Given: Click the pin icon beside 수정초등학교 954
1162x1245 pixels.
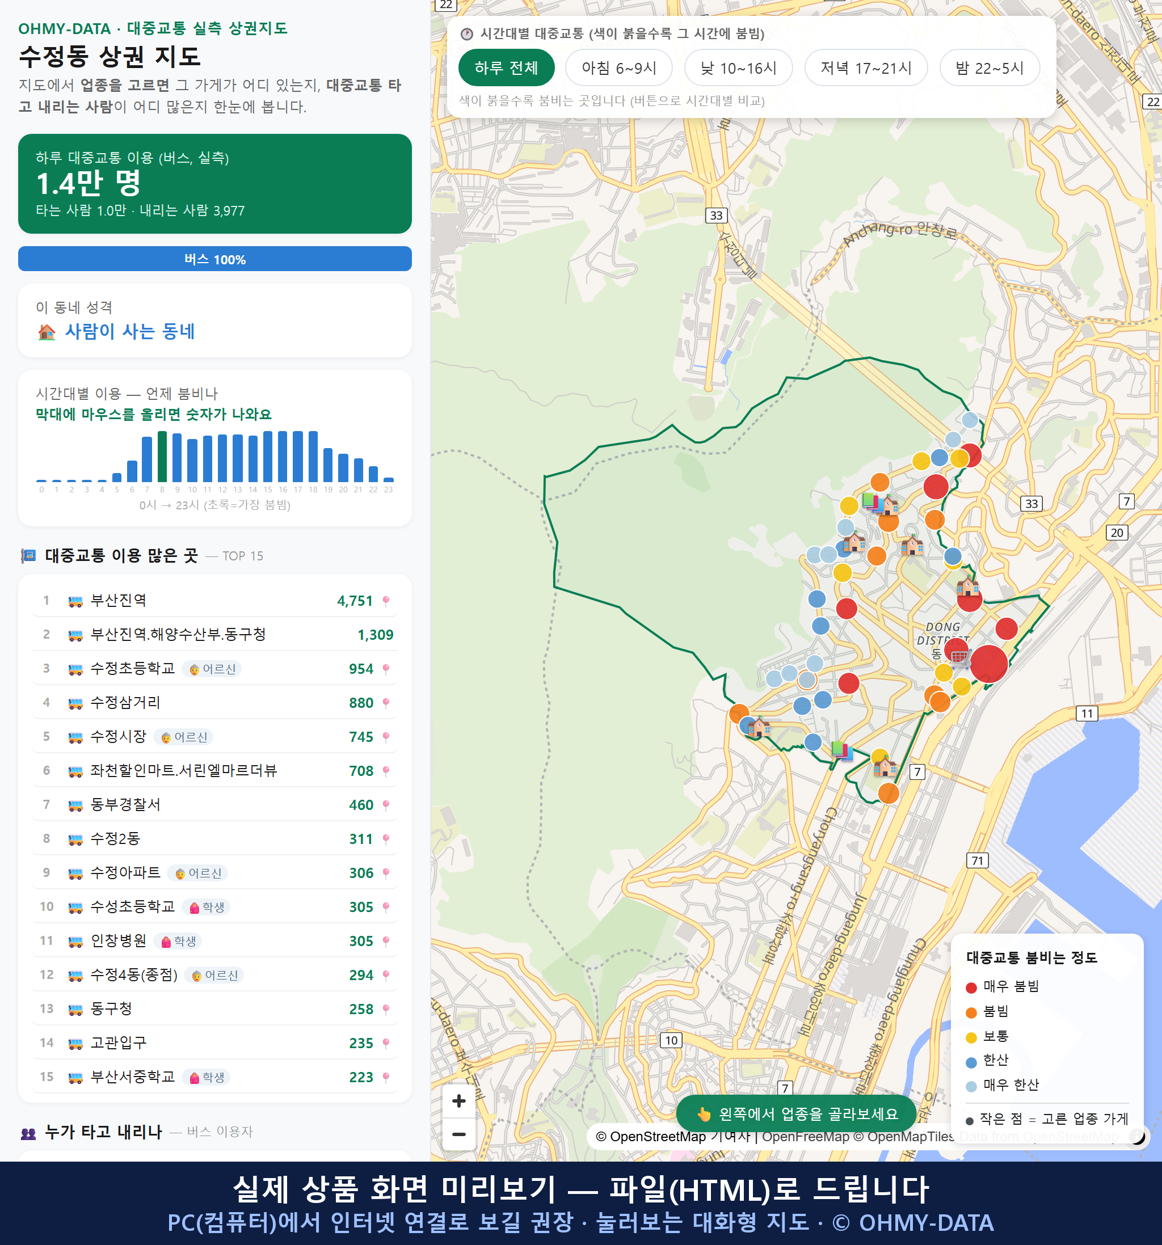Looking at the screenshot, I should click(x=386, y=669).
